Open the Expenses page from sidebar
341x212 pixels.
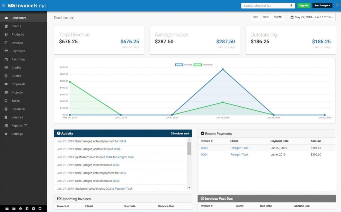tap(18, 109)
